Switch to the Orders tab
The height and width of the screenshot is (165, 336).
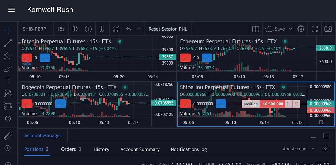coord(71,149)
